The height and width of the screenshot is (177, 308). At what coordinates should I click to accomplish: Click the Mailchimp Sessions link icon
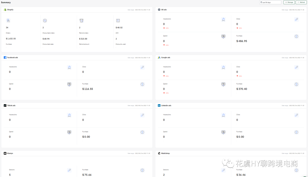click(x=223, y=170)
